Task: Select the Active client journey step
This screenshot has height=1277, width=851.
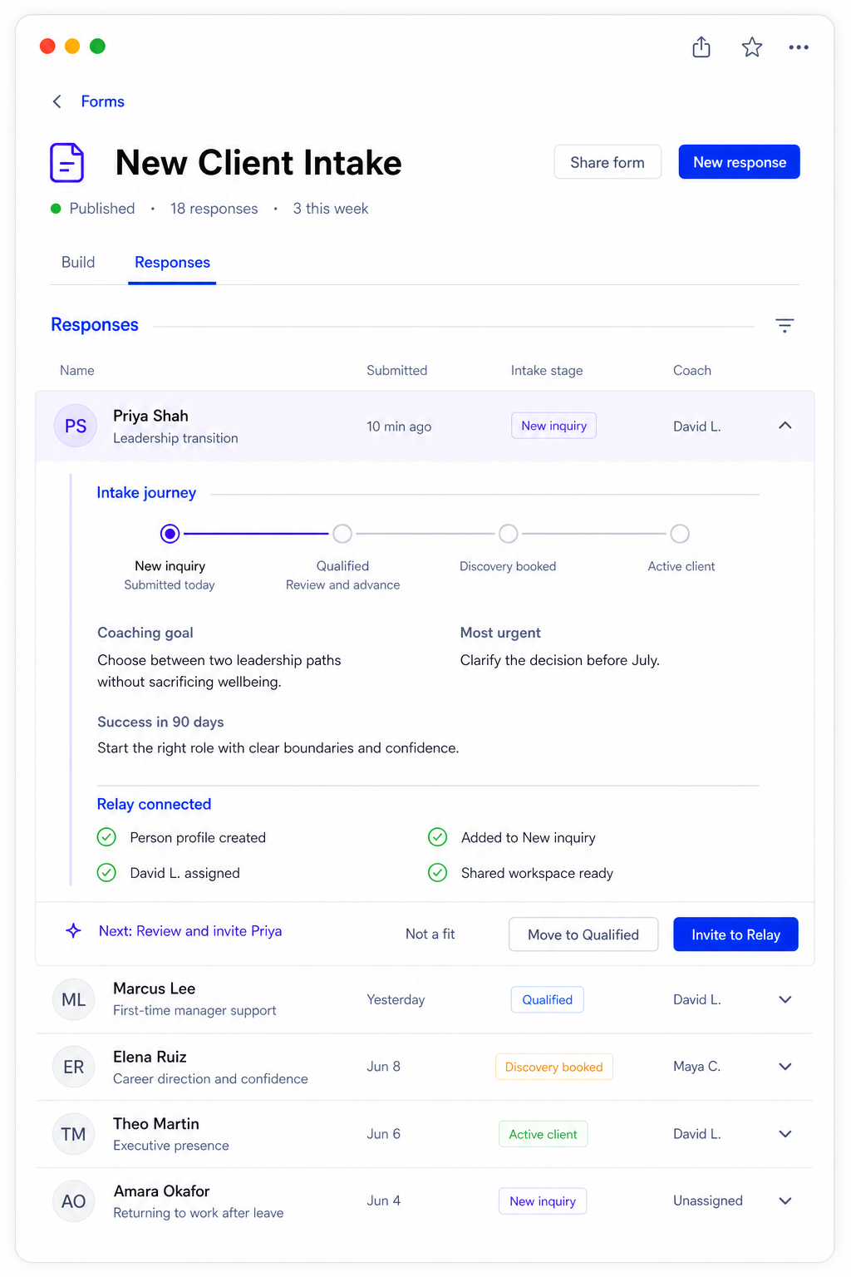Action: point(680,534)
